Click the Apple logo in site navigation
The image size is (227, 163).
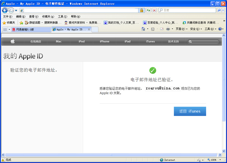coord(12,42)
